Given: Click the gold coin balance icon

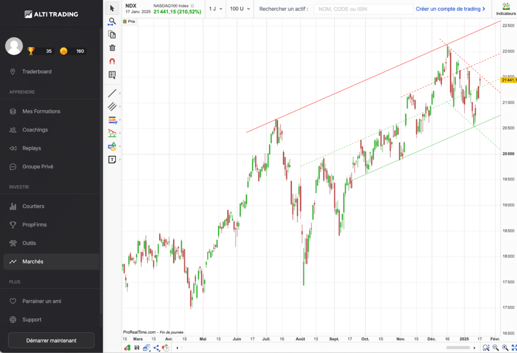Looking at the screenshot, I should (64, 51).
